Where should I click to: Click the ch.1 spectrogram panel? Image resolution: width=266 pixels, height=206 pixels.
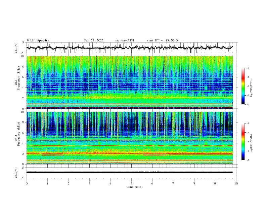(129, 82)
